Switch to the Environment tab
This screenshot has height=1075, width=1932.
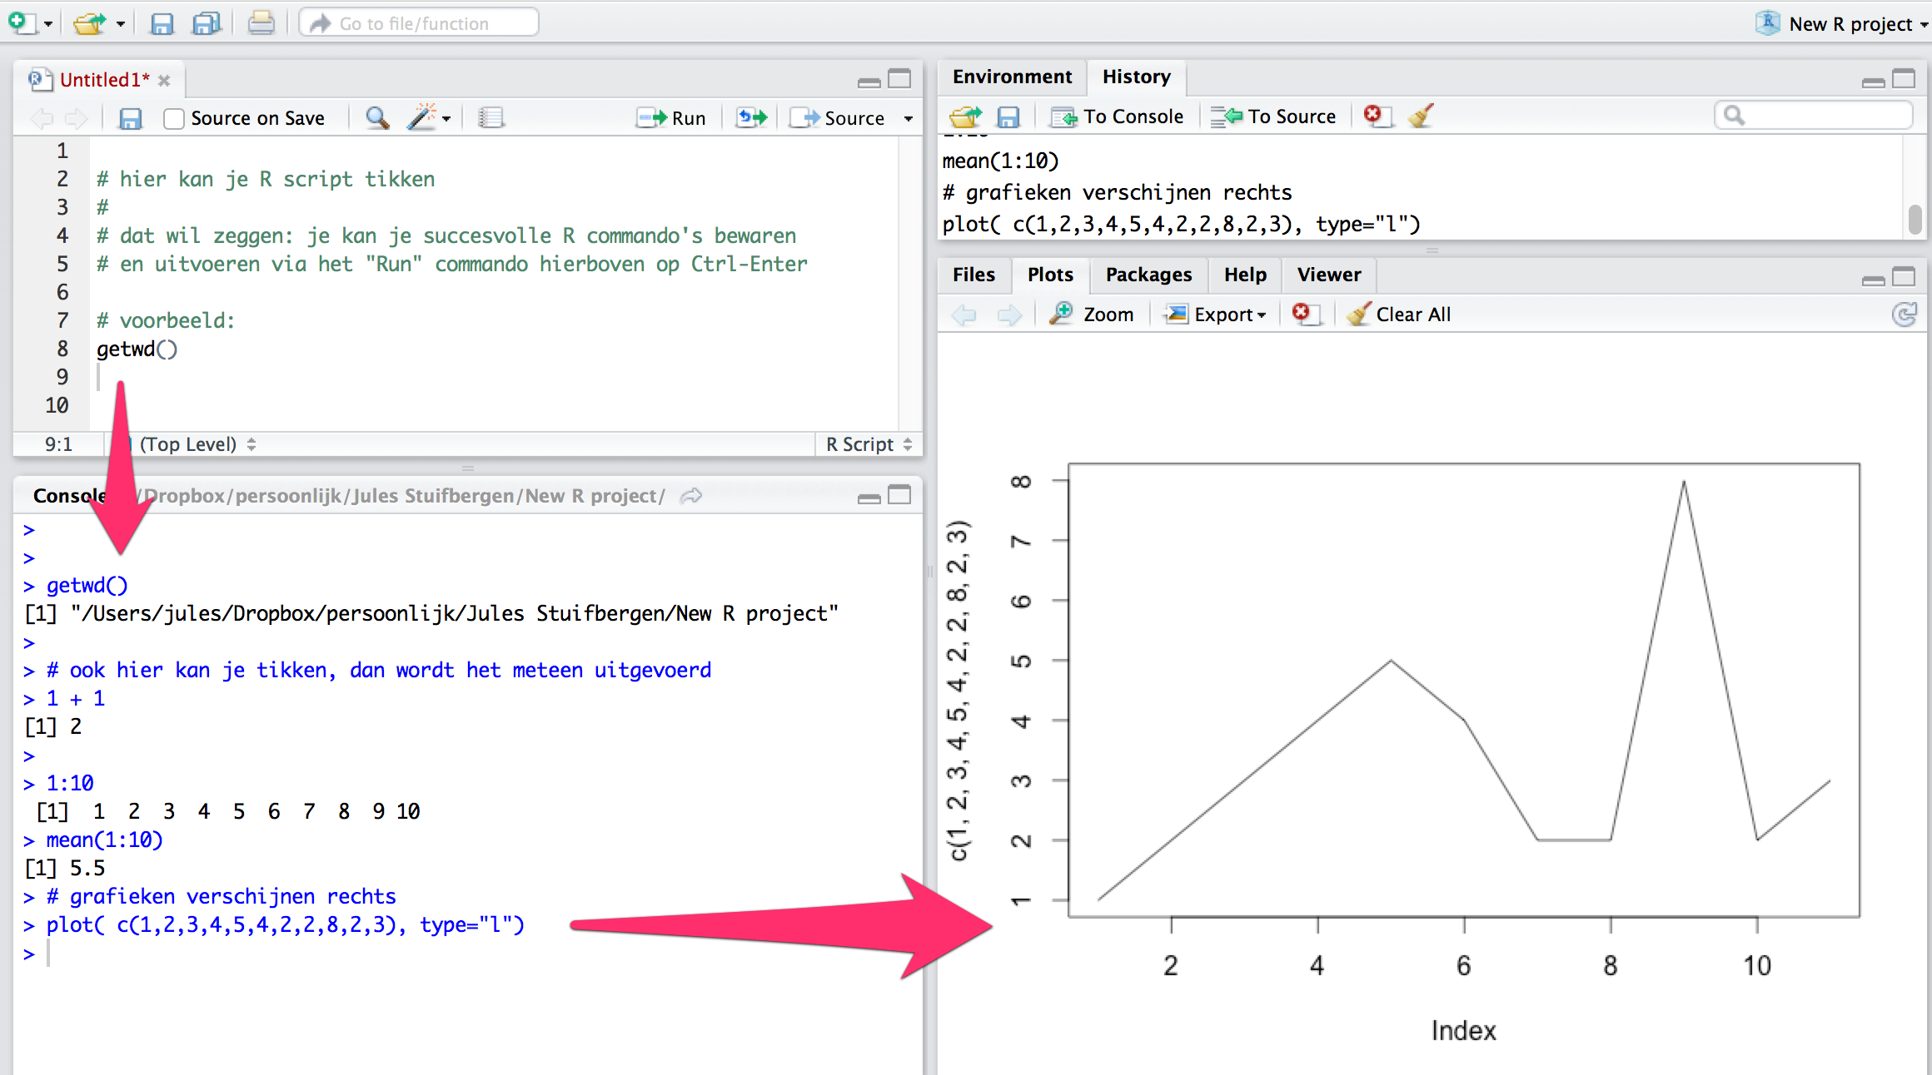[x=1012, y=77]
